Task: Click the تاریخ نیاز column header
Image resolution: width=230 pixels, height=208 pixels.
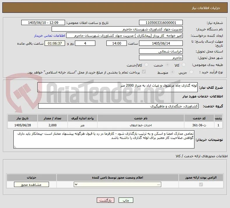Action: [x=22, y=118]
